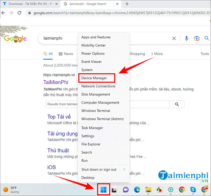This screenshot has height=196, width=211.
Task: Click the site search magnifier button
Action: pyautogui.click(x=177, y=104)
